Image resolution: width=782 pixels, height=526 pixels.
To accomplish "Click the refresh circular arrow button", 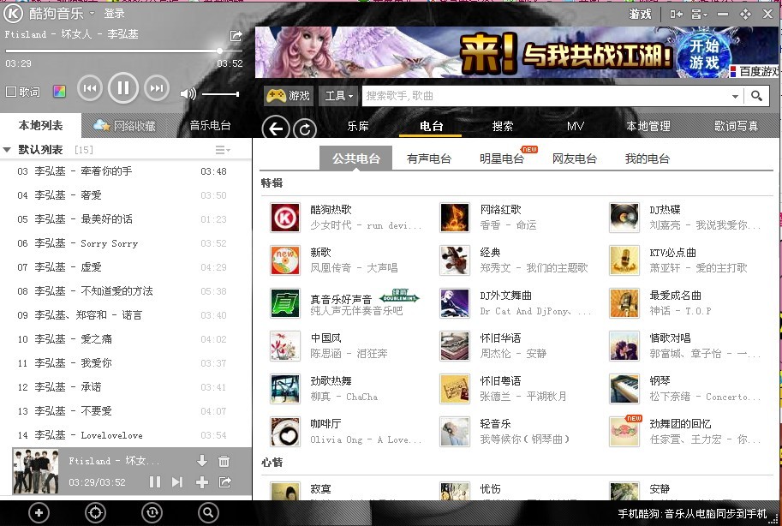I will pos(305,129).
